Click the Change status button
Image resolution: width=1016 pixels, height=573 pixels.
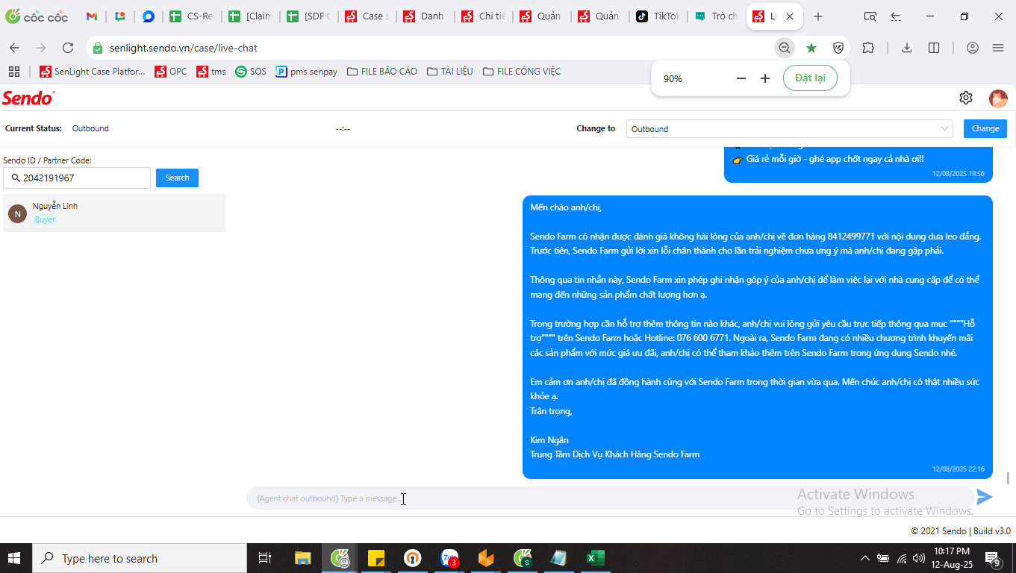985,128
